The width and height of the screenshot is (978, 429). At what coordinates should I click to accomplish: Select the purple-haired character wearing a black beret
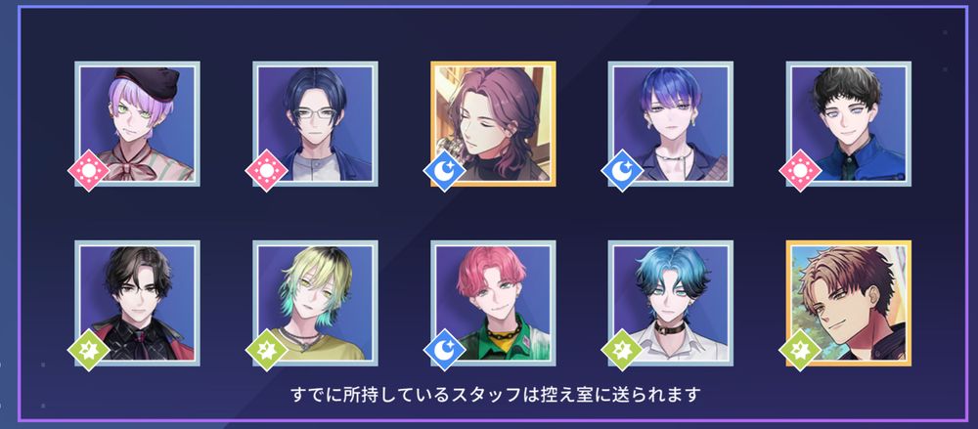tap(137, 123)
